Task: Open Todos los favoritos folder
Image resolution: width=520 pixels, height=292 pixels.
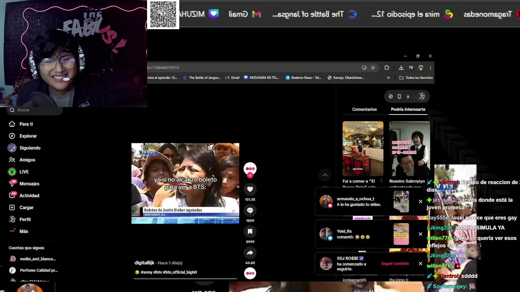Action: coord(416,77)
